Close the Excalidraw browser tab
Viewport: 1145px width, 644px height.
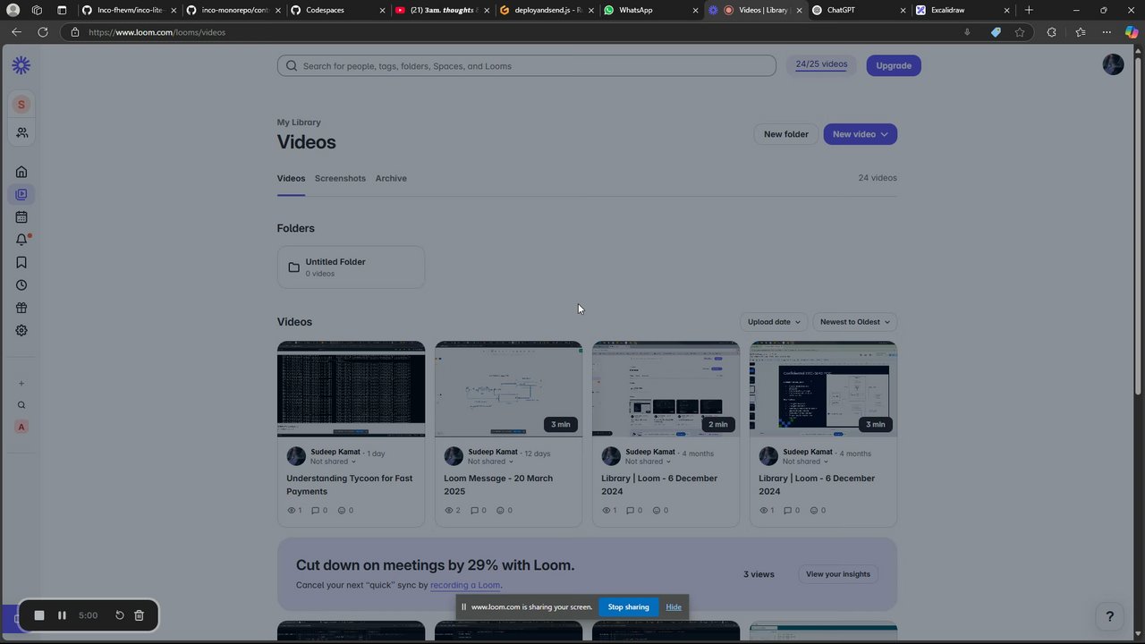[1007, 10]
